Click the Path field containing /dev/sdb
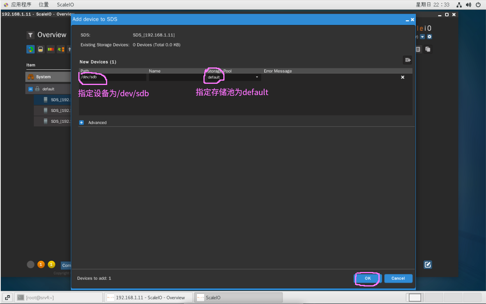 tap(113, 77)
